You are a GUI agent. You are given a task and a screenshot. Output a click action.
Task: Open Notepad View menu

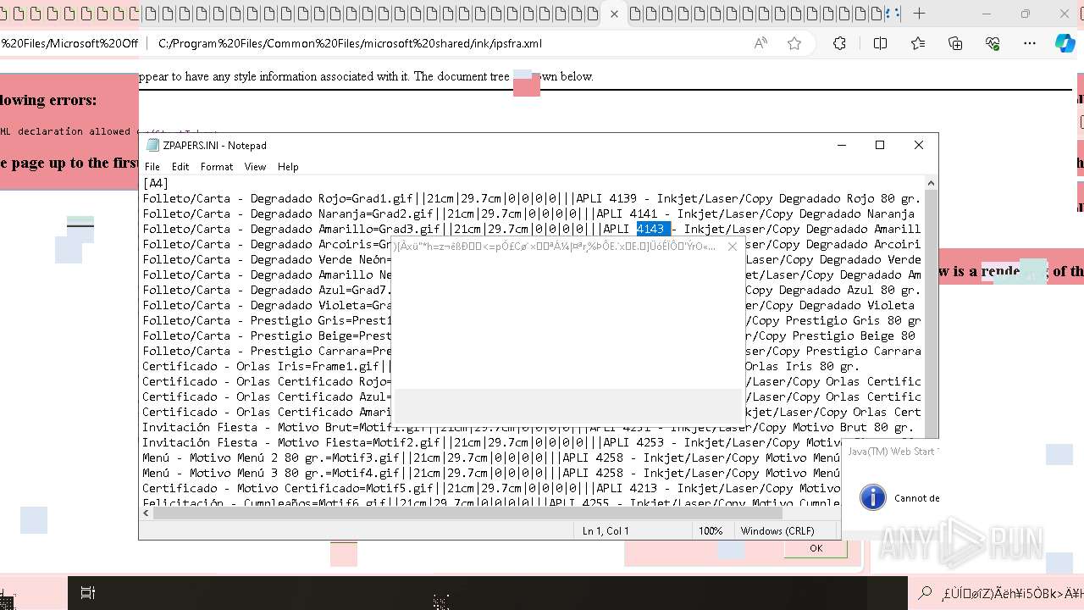pos(255,167)
